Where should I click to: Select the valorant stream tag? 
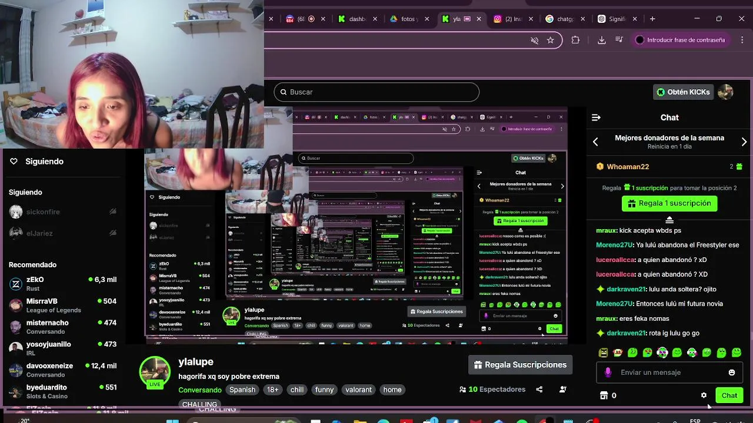(x=359, y=390)
